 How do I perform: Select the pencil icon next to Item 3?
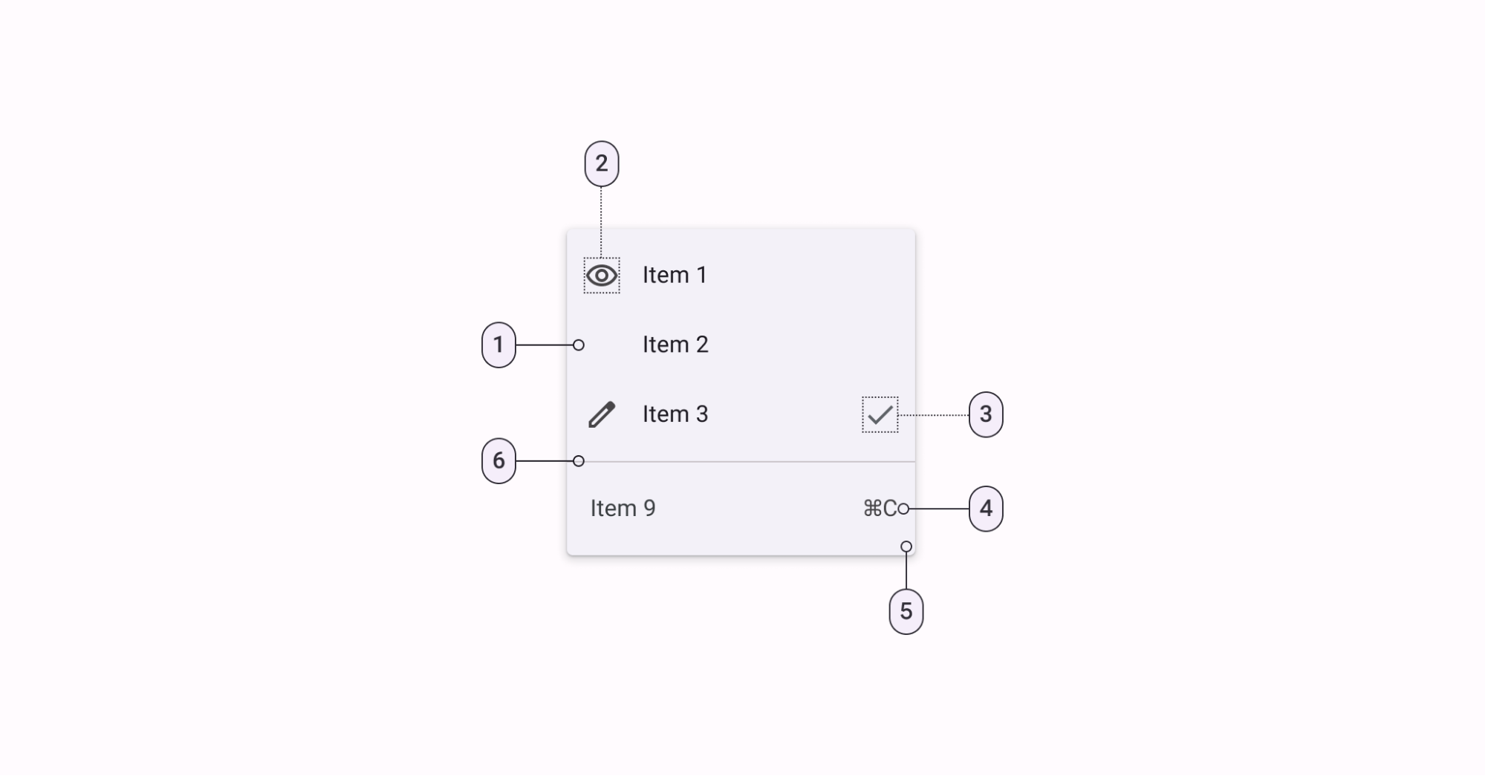tap(602, 414)
